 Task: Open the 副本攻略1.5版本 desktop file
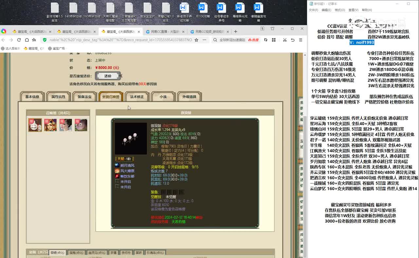[x=55, y=12]
